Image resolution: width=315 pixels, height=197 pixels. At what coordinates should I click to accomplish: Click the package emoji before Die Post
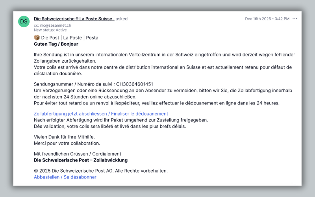click(37, 38)
